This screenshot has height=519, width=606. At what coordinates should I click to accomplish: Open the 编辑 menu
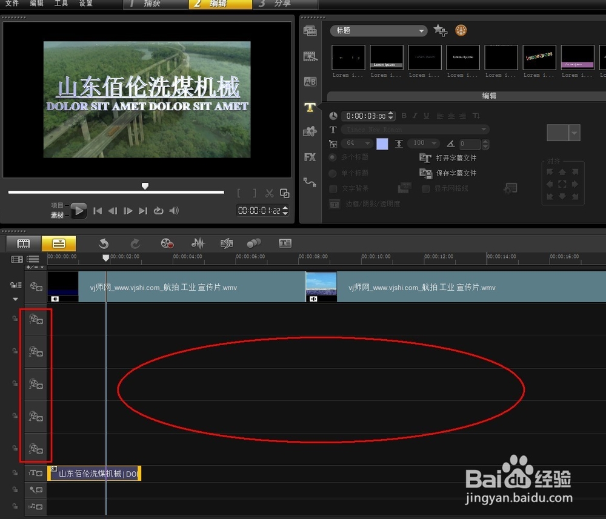click(x=36, y=4)
